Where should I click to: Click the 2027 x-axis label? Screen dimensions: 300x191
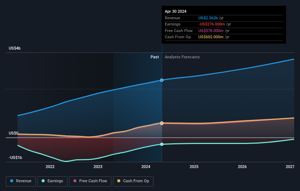[x=290, y=167]
